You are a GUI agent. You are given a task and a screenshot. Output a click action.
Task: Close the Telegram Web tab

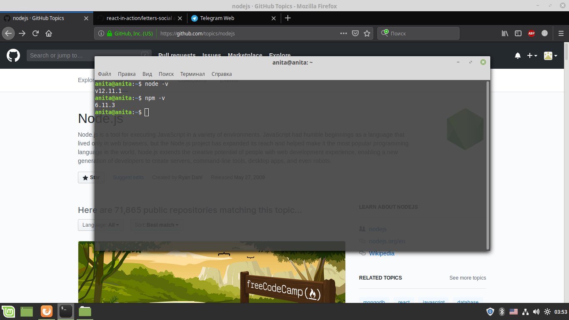274,18
